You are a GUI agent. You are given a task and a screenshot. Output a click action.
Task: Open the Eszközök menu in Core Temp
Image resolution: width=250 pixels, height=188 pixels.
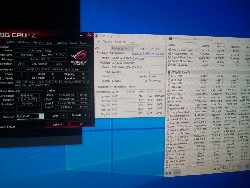click(120, 42)
